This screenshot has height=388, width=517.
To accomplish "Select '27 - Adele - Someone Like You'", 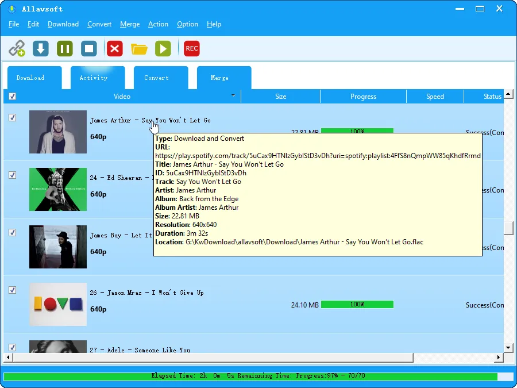I will click(x=140, y=349).
